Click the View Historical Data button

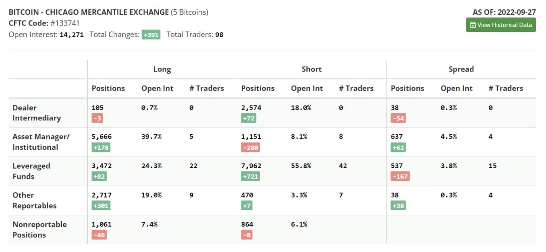click(501, 25)
